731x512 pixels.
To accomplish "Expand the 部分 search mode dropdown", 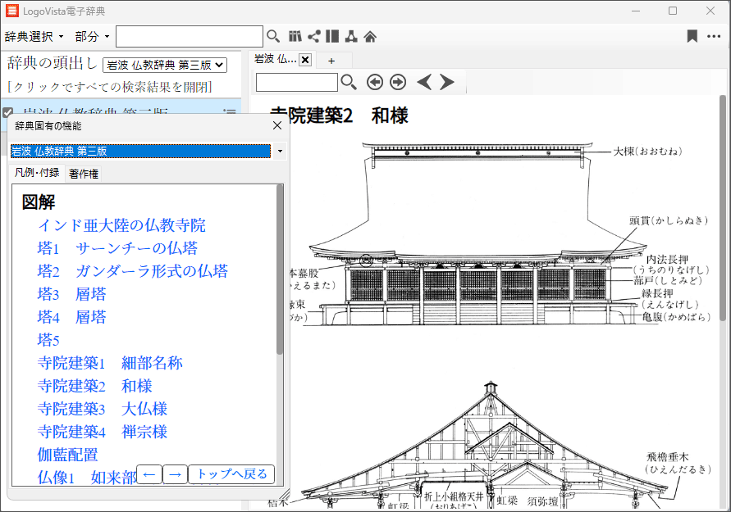I will (92, 37).
